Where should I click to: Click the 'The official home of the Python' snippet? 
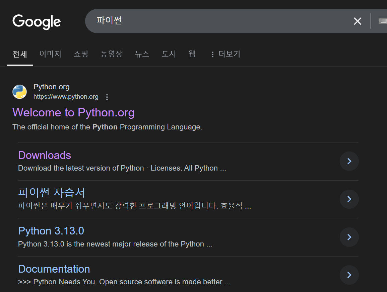pos(107,127)
